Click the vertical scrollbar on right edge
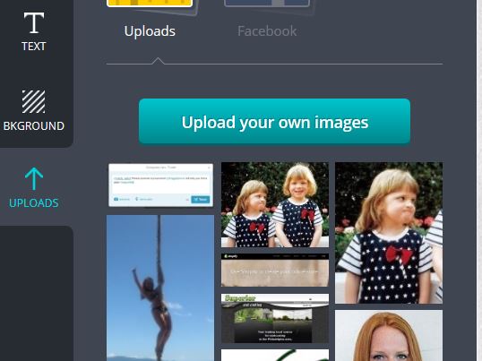This screenshot has width=482, height=361. click(x=479, y=180)
